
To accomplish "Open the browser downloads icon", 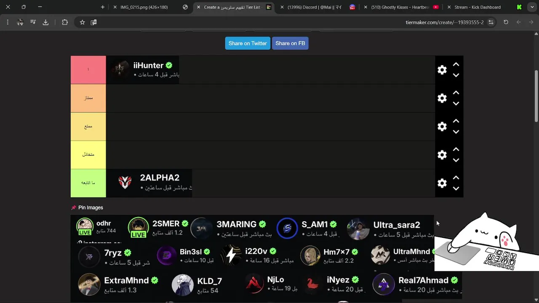I will [x=45, y=22].
